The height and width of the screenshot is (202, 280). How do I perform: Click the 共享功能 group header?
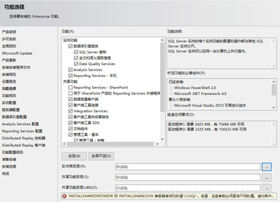(x=70, y=82)
